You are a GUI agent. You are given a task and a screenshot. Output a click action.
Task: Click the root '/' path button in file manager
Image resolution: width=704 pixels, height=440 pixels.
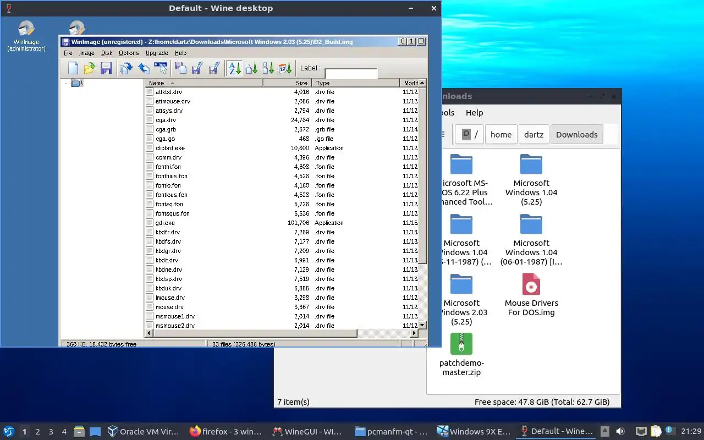point(469,134)
